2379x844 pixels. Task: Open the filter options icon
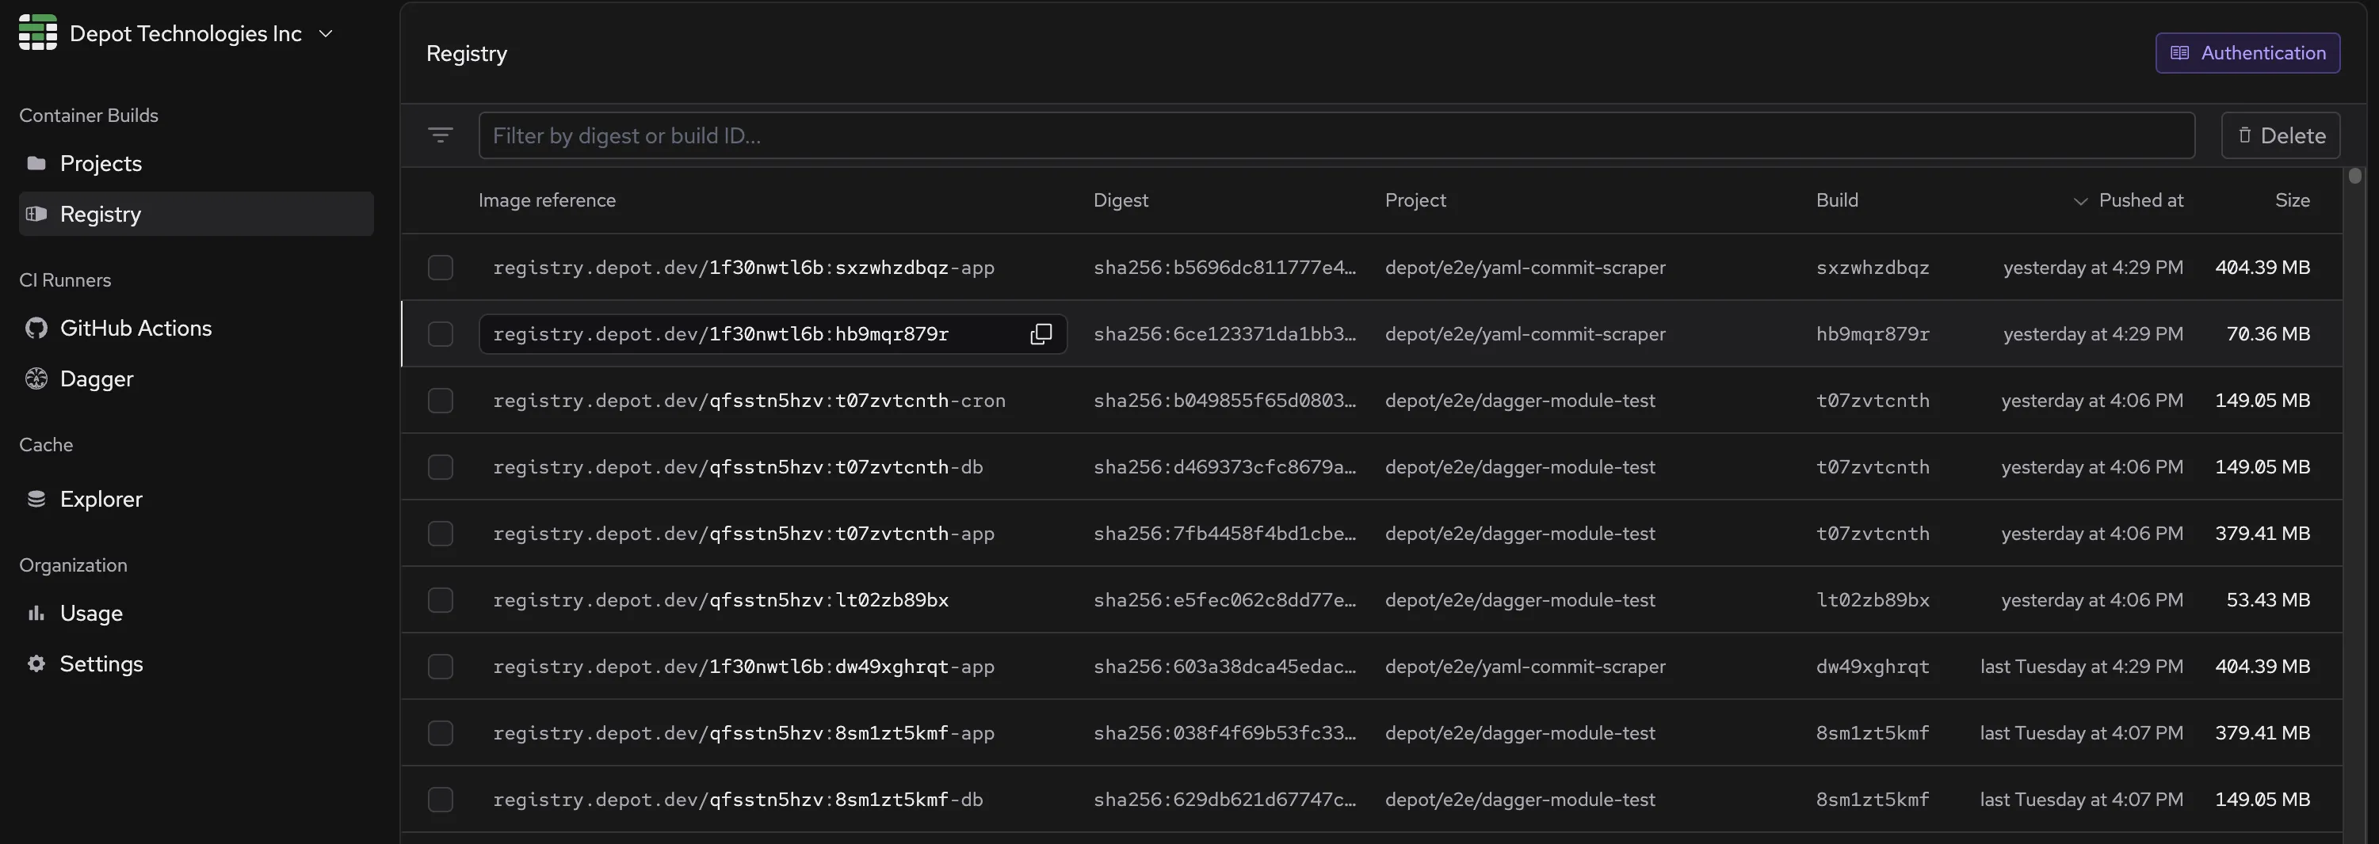pyautogui.click(x=440, y=135)
